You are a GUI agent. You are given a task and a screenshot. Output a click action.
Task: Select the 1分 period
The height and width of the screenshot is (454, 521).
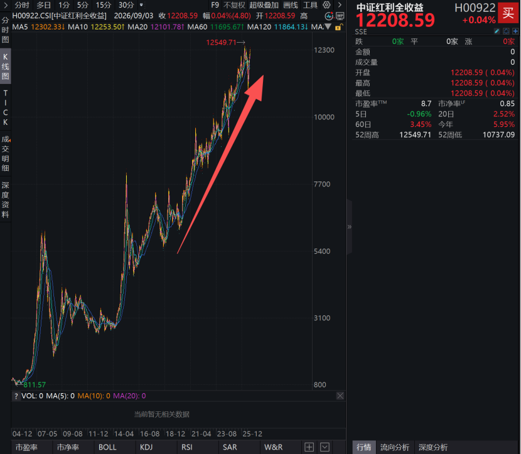64,5
